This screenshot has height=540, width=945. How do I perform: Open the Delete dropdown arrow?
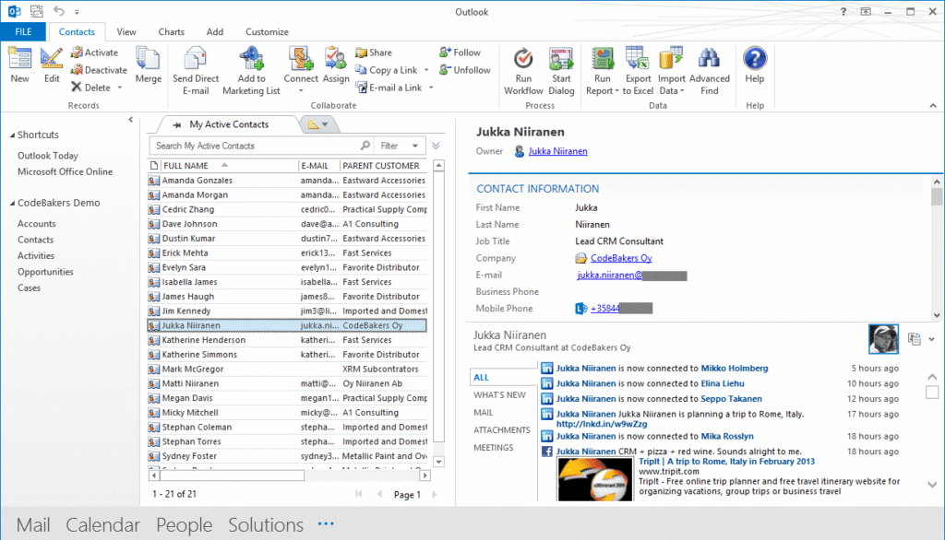click(120, 88)
